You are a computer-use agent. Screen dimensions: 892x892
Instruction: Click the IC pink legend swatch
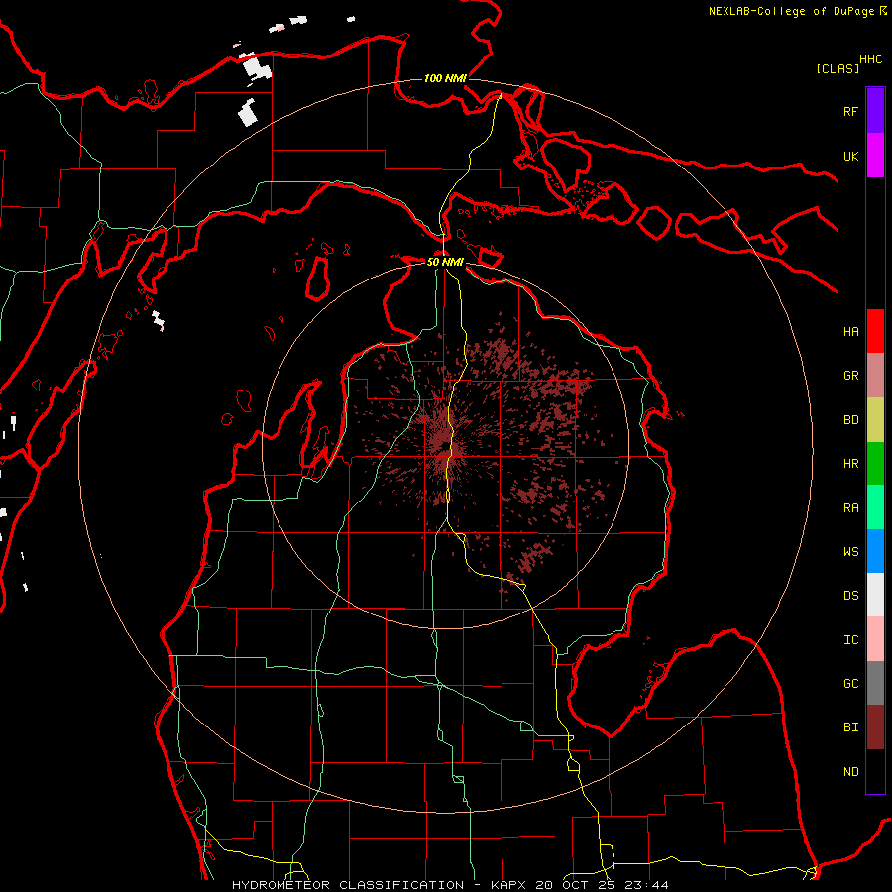click(x=875, y=639)
